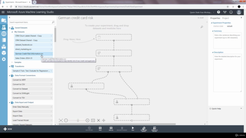Reload the page in browser toolbar

point(11,7)
